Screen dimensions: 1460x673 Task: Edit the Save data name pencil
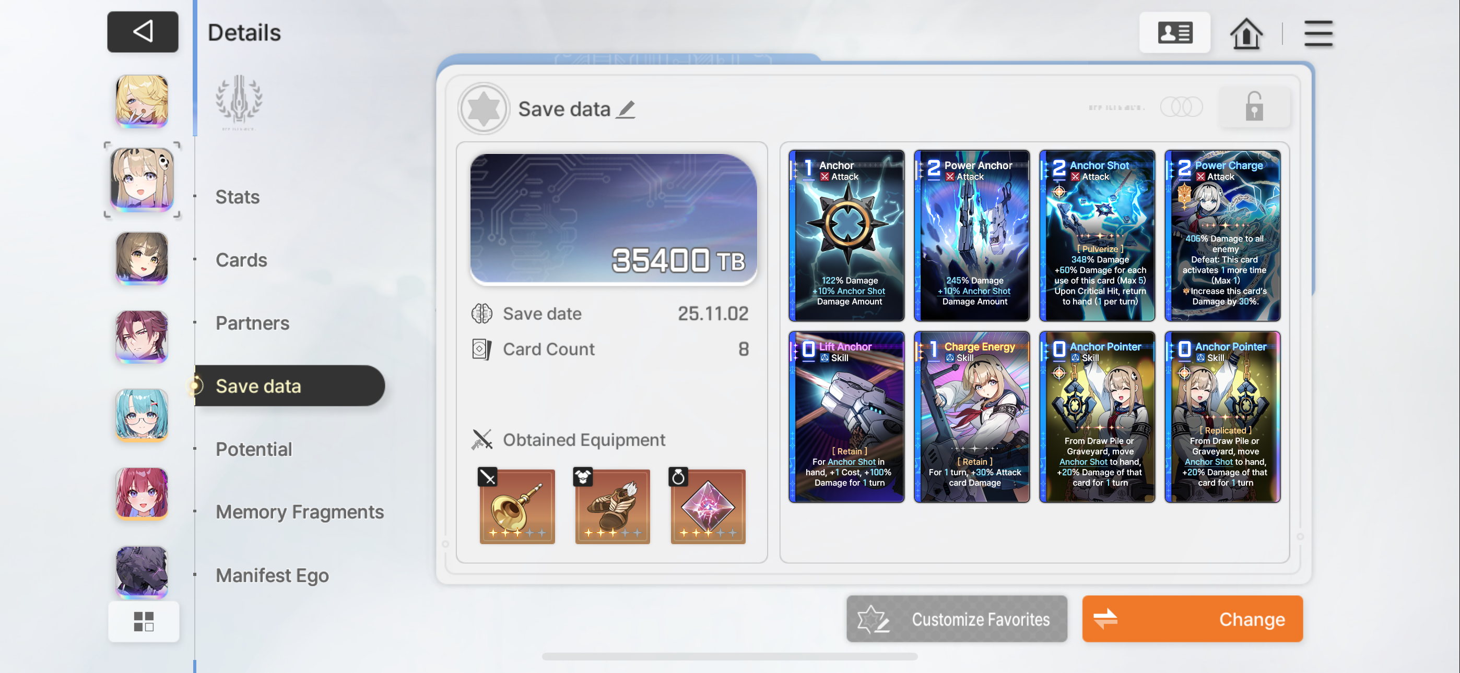[626, 110]
